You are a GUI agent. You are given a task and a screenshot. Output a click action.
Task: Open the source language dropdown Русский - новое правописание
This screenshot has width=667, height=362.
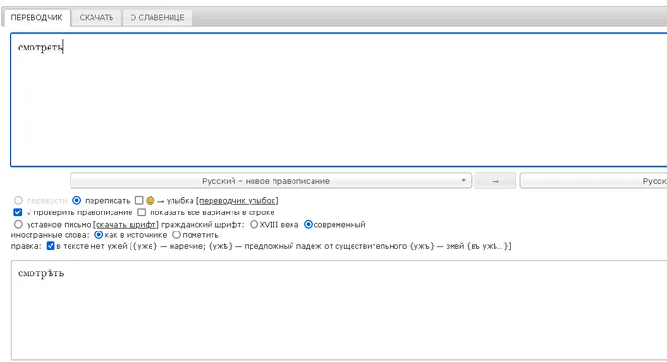coord(271,181)
